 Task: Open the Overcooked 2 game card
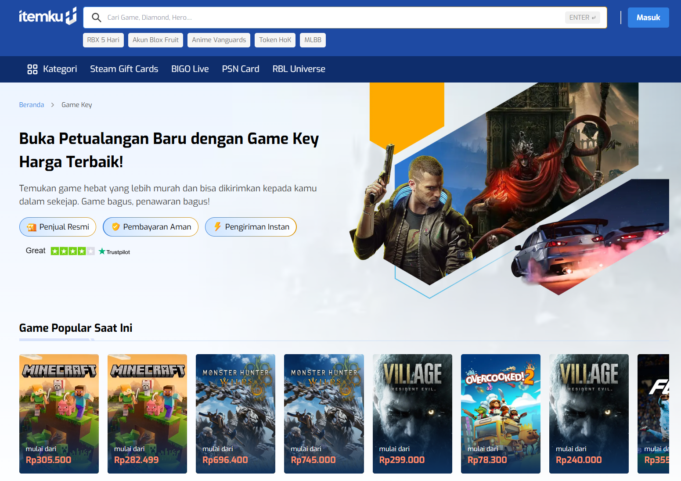click(x=501, y=413)
